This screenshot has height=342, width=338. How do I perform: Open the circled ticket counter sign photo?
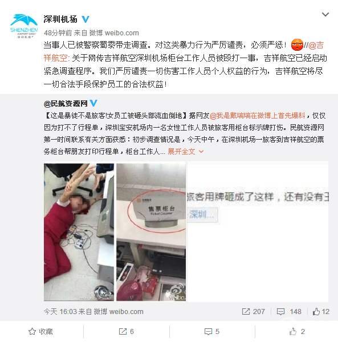(x=151, y=232)
